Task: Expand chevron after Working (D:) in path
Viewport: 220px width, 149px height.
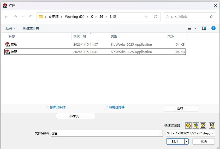Action: tap(87, 17)
